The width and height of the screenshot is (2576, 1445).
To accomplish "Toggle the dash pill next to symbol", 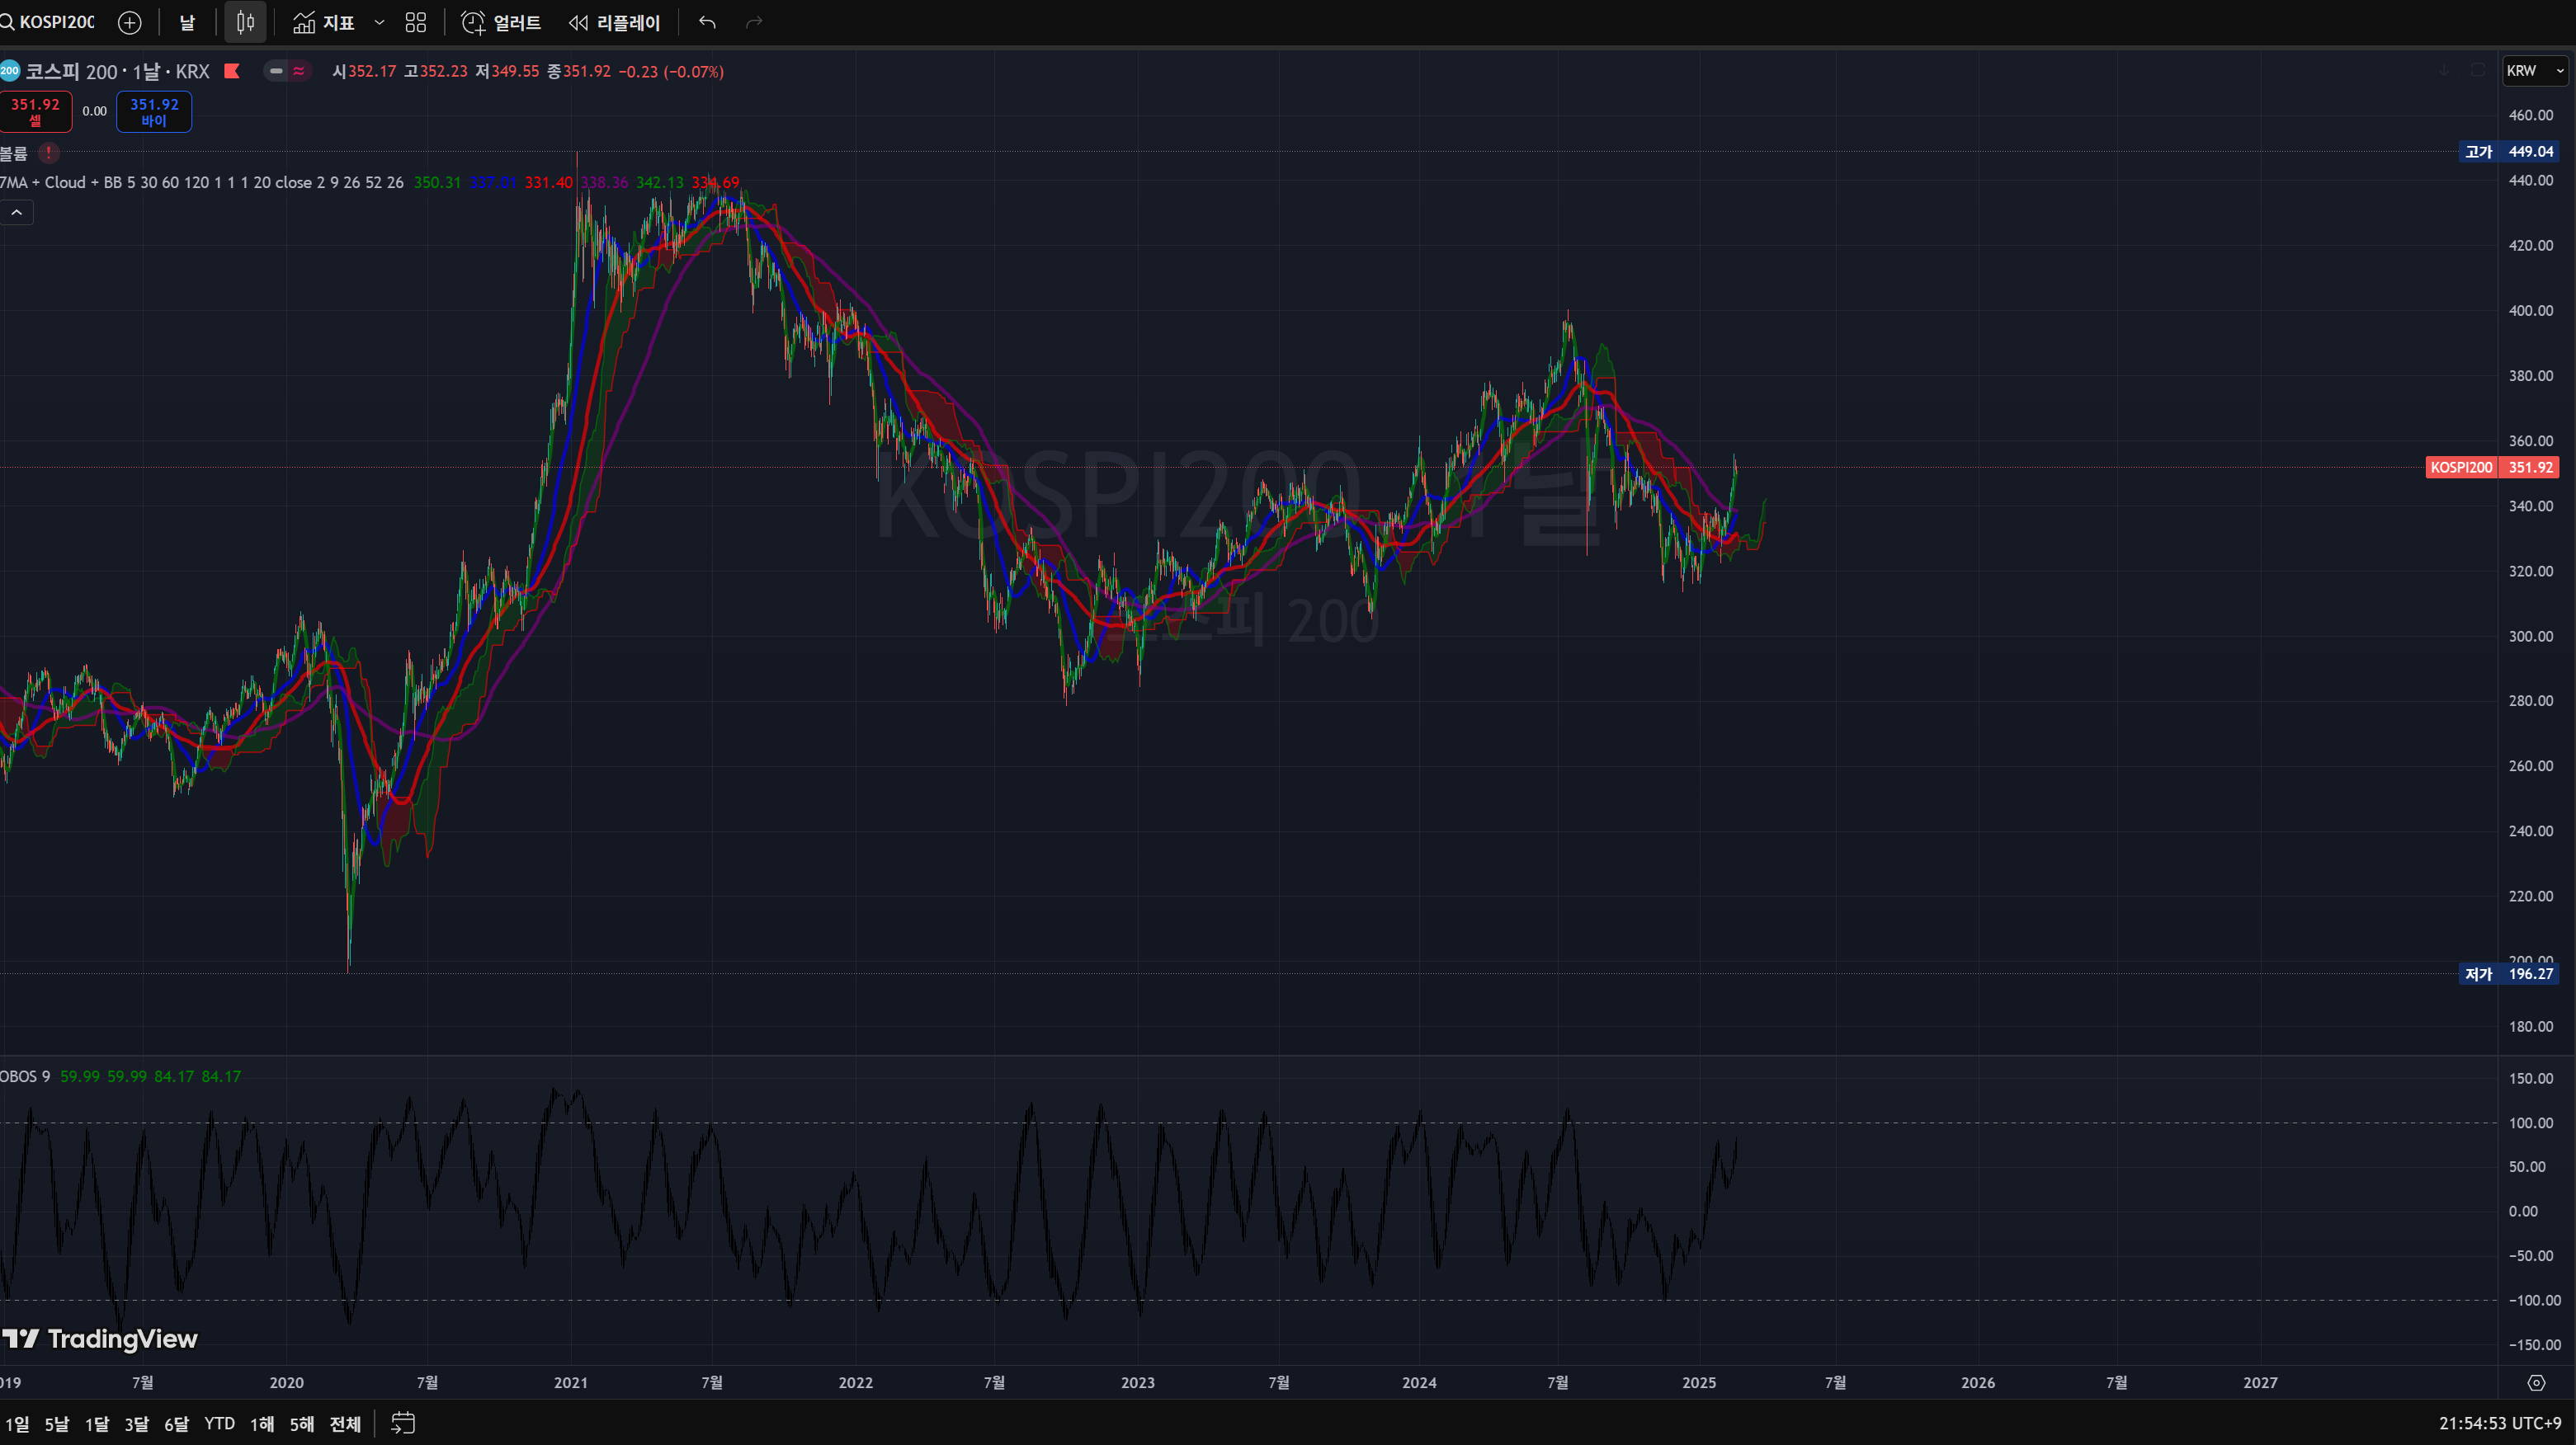I will click(x=276, y=71).
